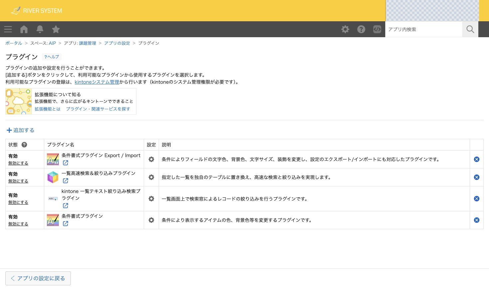The image size is (489, 288).
Task: Click plugin name 一覧高速検索&絞り込みプラグイン
Action: (98, 173)
